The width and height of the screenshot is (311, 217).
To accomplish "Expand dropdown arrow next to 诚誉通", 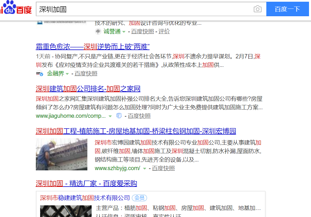I will [124, 32].
